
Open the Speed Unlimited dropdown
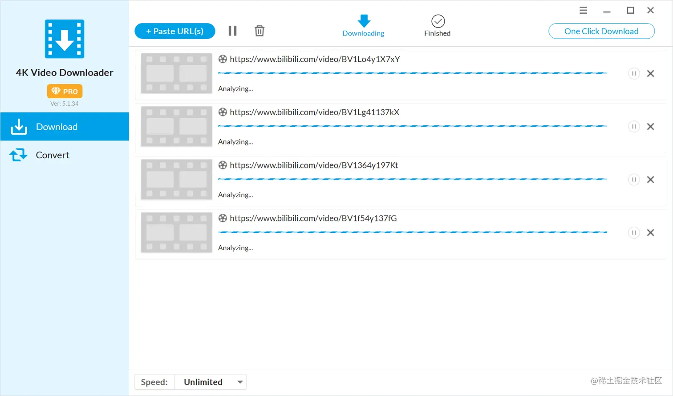coord(211,382)
